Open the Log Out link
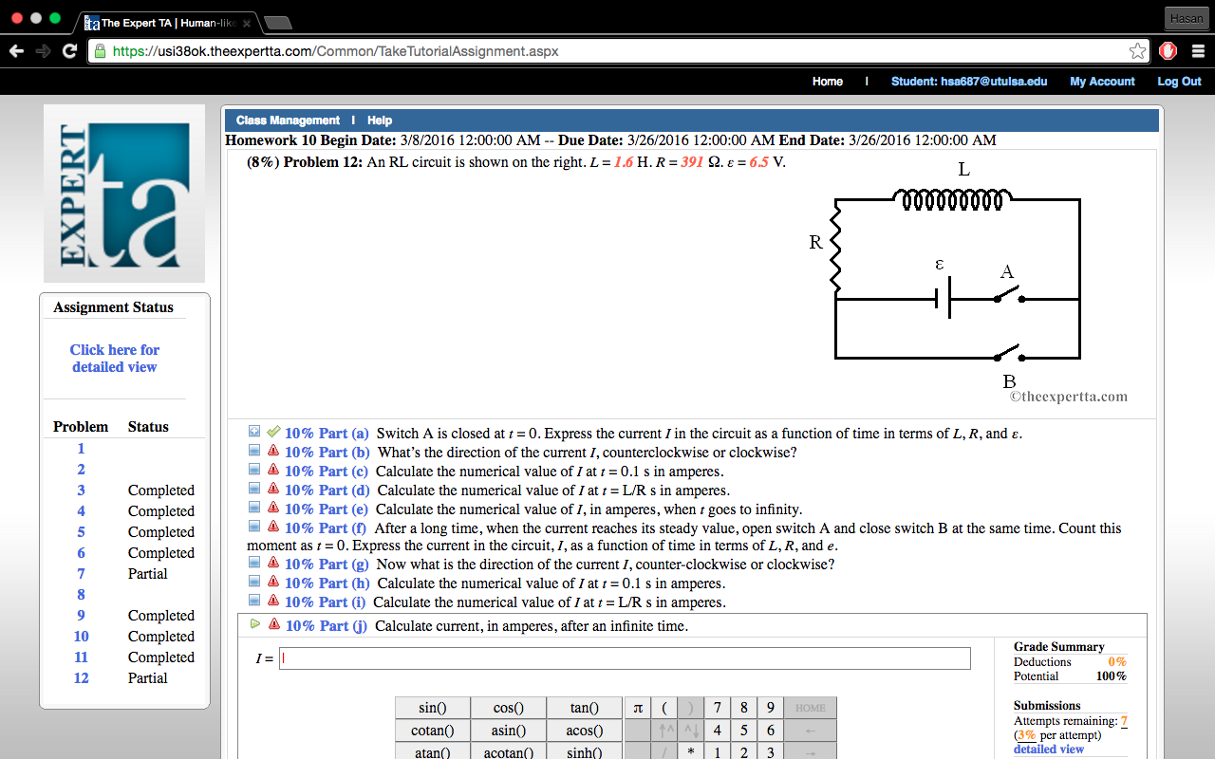1215x759 pixels. pos(1178,82)
